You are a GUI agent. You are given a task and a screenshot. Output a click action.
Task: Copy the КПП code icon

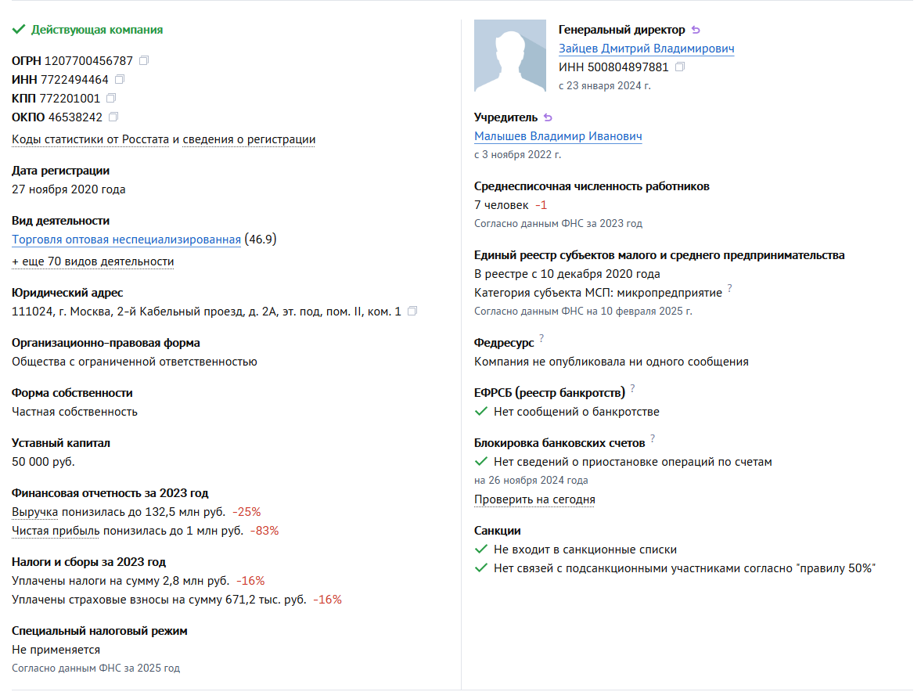[x=111, y=98]
